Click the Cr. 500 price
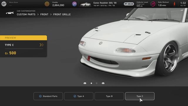Screen dimensions: 188x106 (11, 53)
